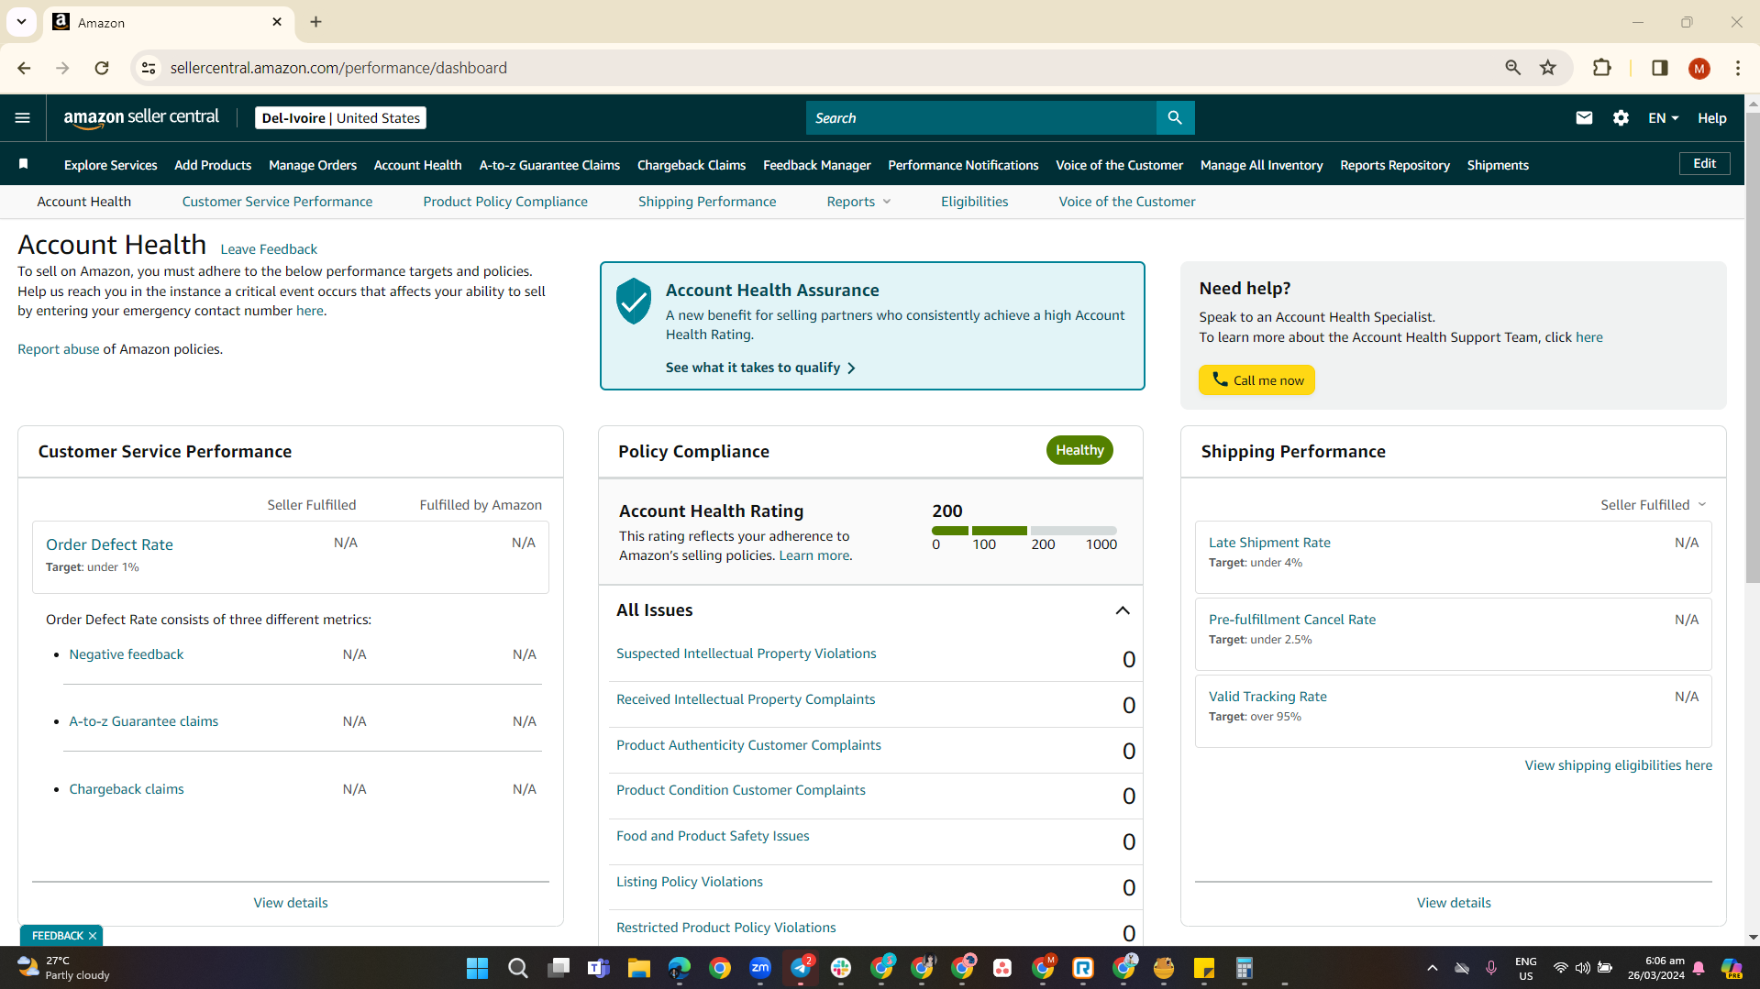
Task: Open the Seller Fulfilled dropdown in Shipping Performance
Action: coord(1654,505)
